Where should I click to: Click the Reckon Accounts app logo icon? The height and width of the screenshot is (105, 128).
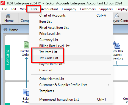(x=3, y=3)
